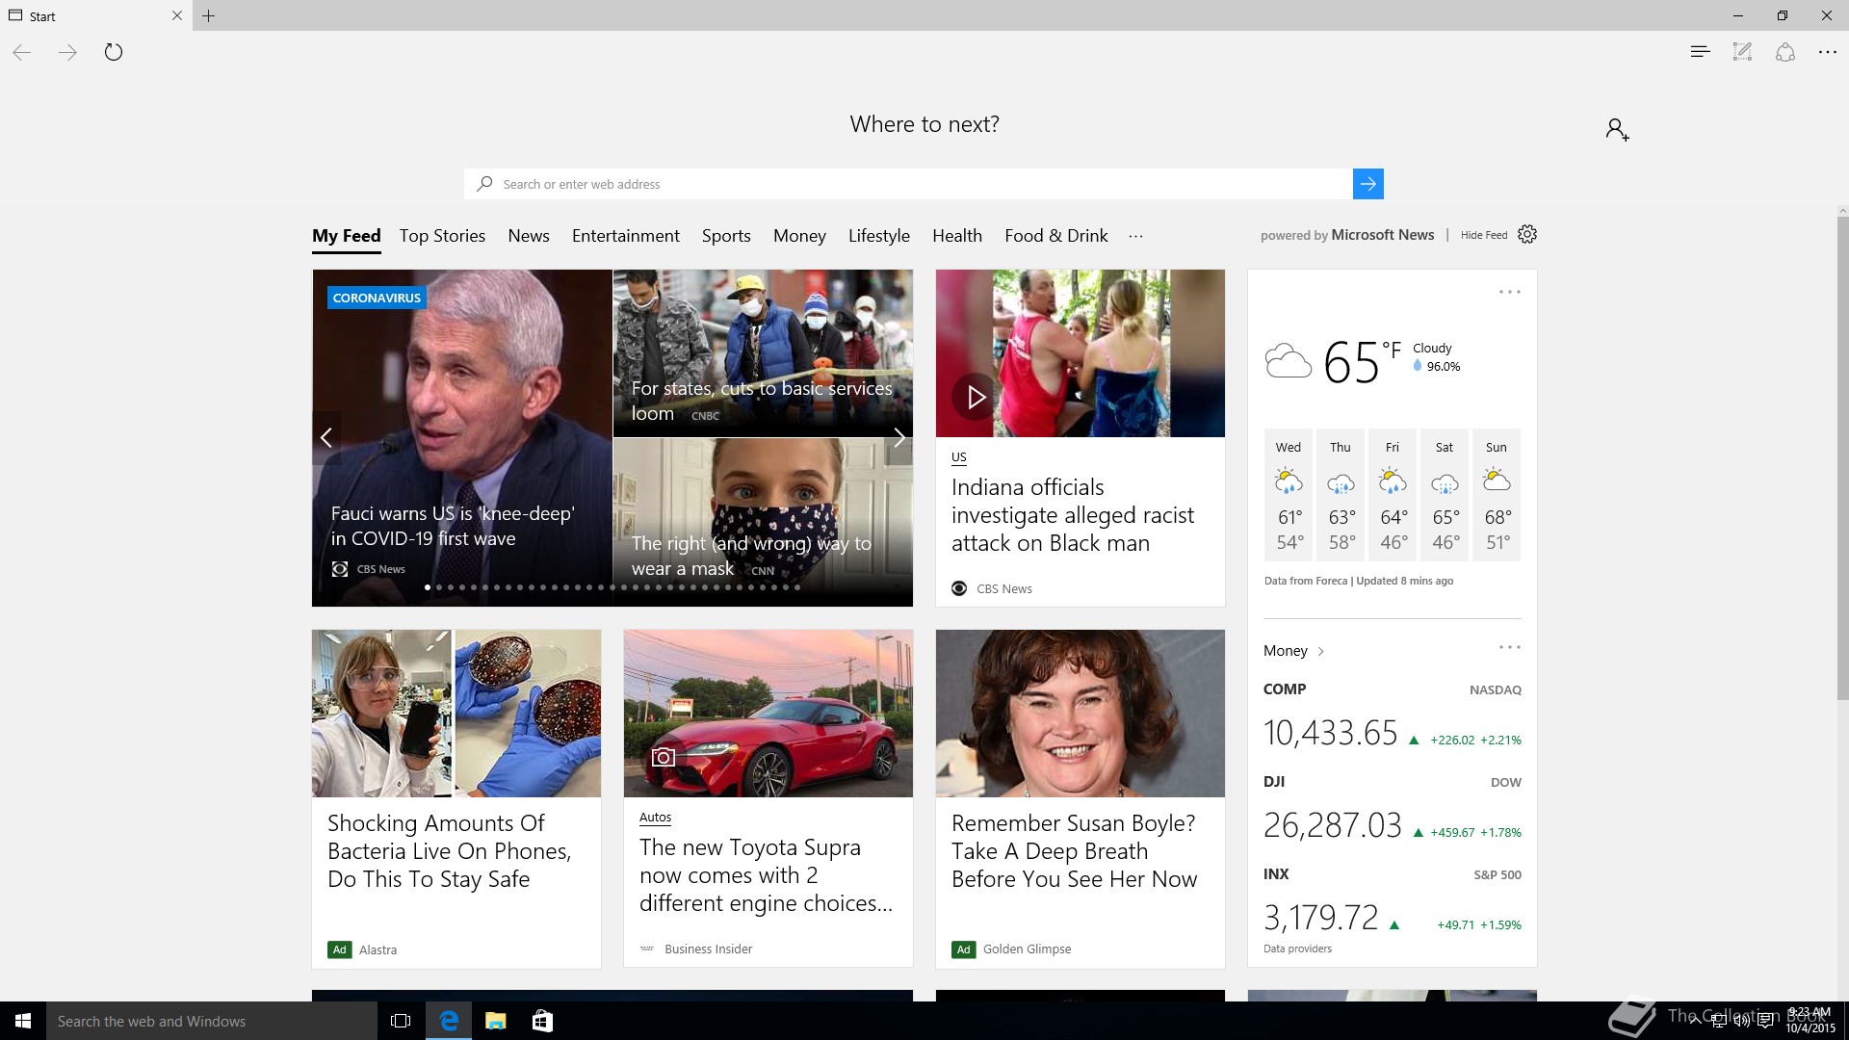The width and height of the screenshot is (1849, 1040).
Task: Open Remember Susan Boyle article
Action: click(1074, 851)
